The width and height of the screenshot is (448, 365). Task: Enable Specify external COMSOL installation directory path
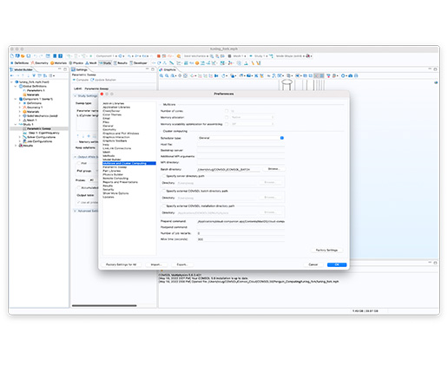pyautogui.click(x=164, y=206)
